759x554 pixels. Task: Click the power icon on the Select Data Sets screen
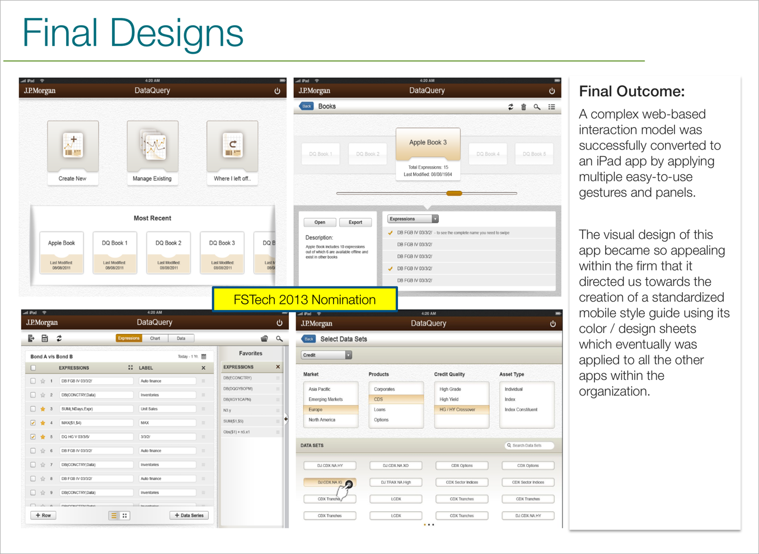coord(553,323)
